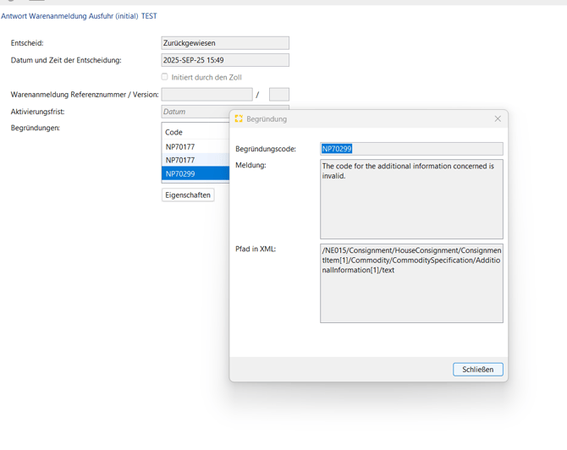The height and width of the screenshot is (450, 567).
Task: Click the Datum und Zeit der Entscheidung field
Action: tap(225, 60)
